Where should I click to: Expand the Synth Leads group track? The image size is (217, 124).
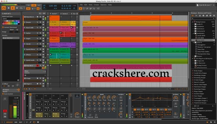pos(25,60)
